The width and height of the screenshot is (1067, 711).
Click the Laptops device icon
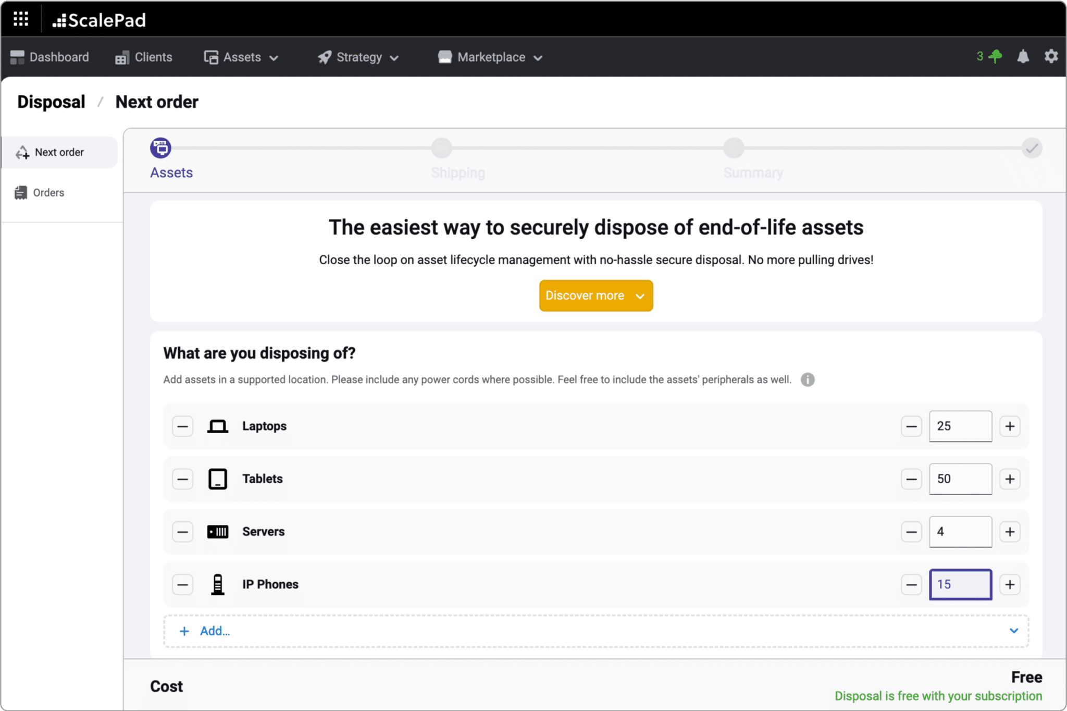click(x=218, y=426)
